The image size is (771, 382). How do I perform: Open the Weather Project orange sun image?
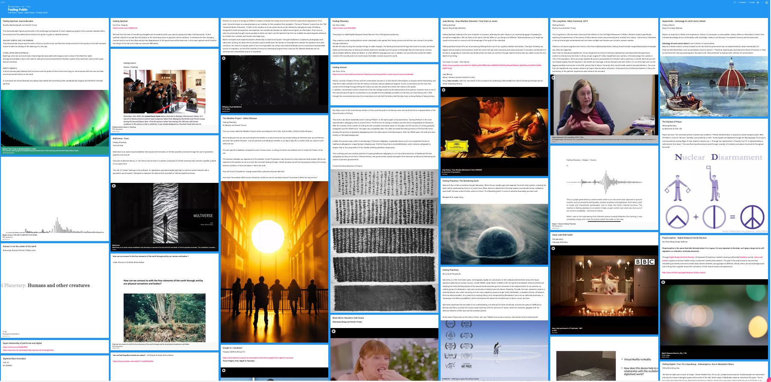[274, 261]
